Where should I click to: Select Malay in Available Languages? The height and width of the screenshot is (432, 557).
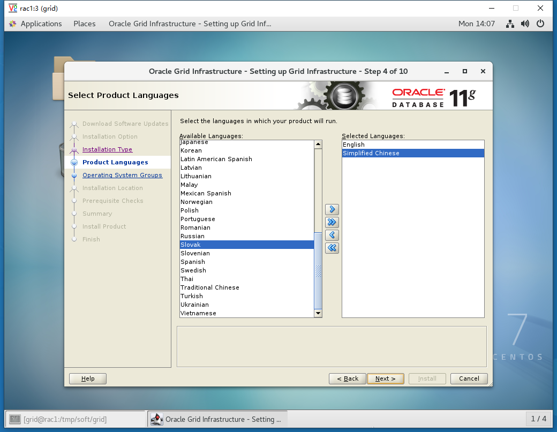point(246,185)
